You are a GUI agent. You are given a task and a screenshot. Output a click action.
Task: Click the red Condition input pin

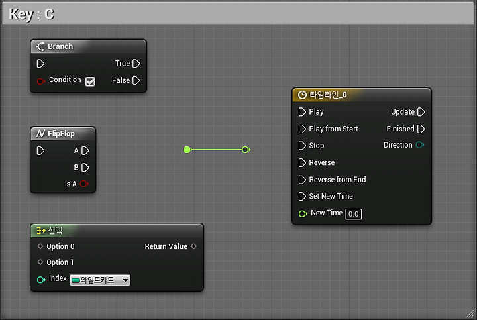pyautogui.click(x=41, y=81)
